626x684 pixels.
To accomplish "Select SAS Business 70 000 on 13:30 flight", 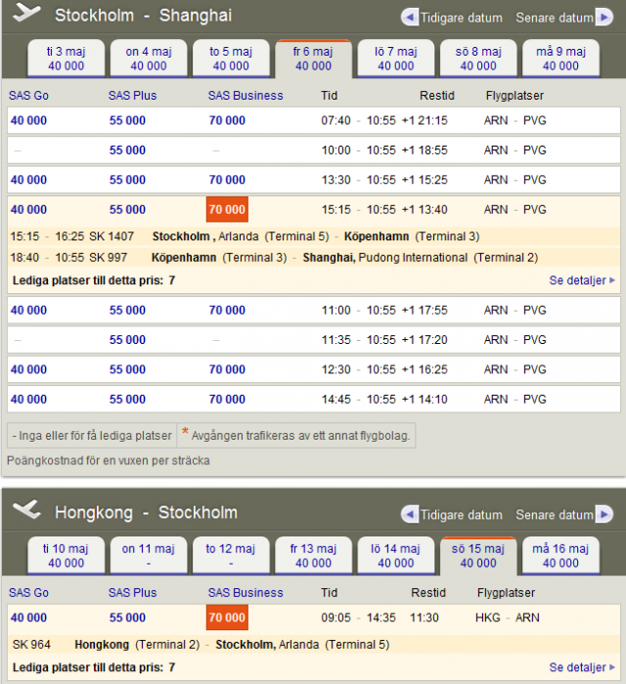I will tap(227, 180).
